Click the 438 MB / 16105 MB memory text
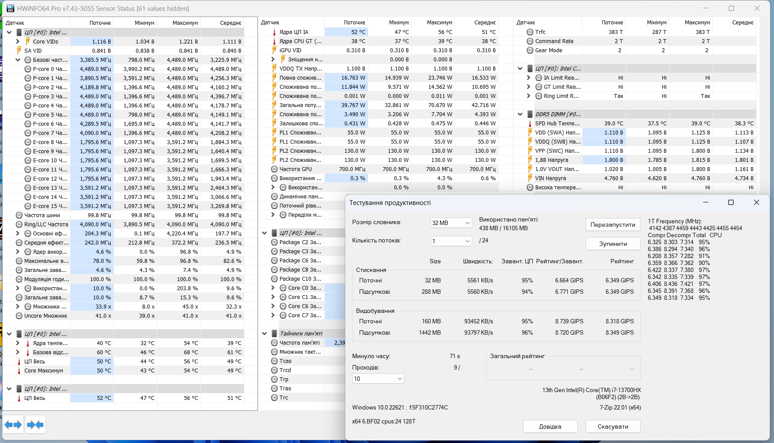This screenshot has width=774, height=443. click(504, 228)
